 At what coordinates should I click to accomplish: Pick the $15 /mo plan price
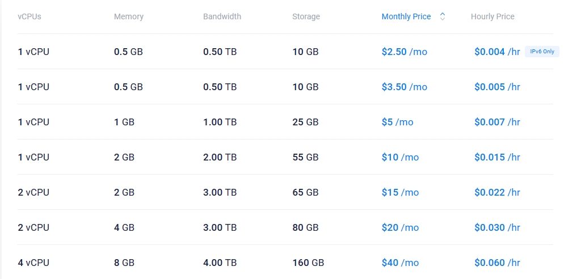[400, 192]
